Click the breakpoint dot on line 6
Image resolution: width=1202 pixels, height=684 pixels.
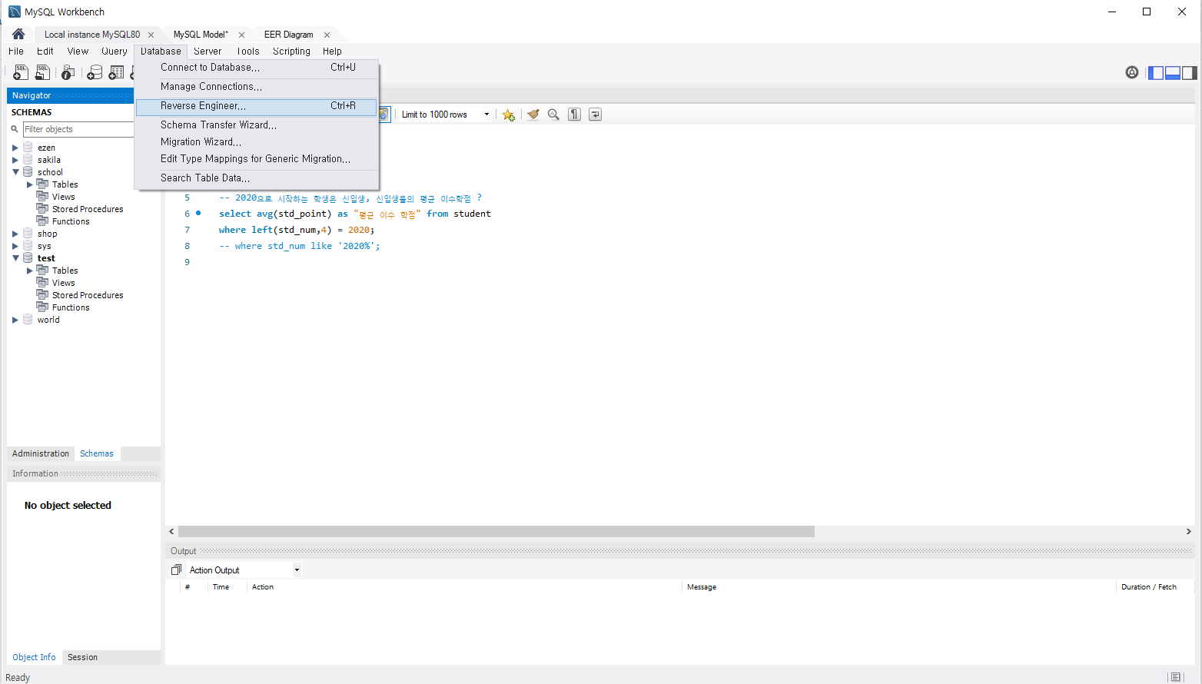click(x=198, y=213)
